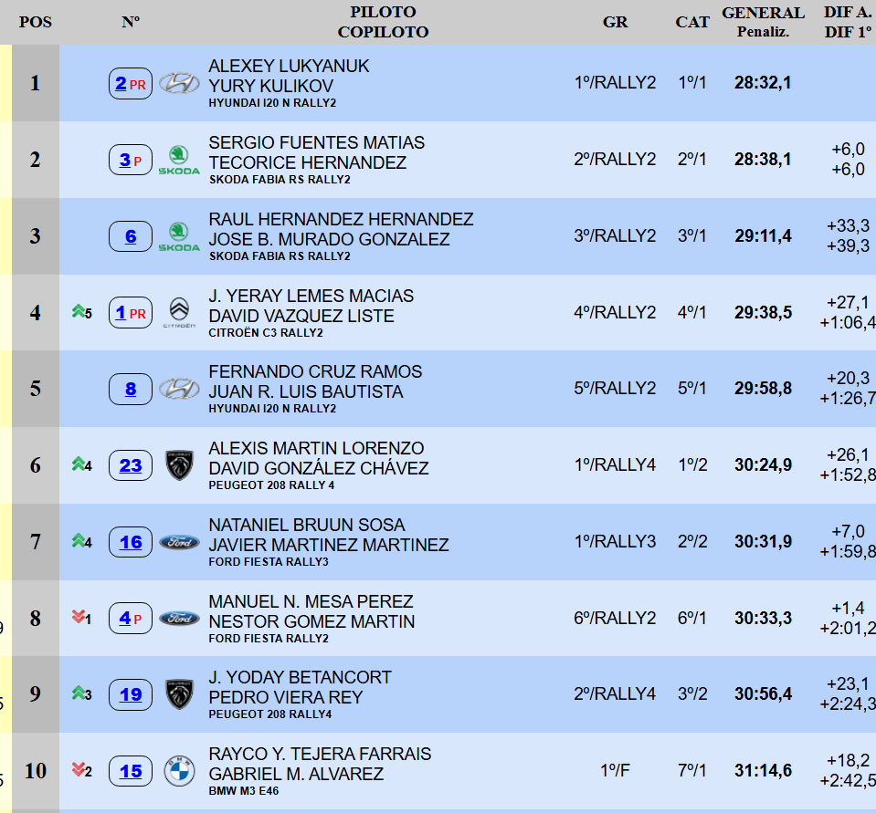Click the Citroën logo for Yeray Lemes
This screenshot has height=813, width=876.
pos(179,312)
